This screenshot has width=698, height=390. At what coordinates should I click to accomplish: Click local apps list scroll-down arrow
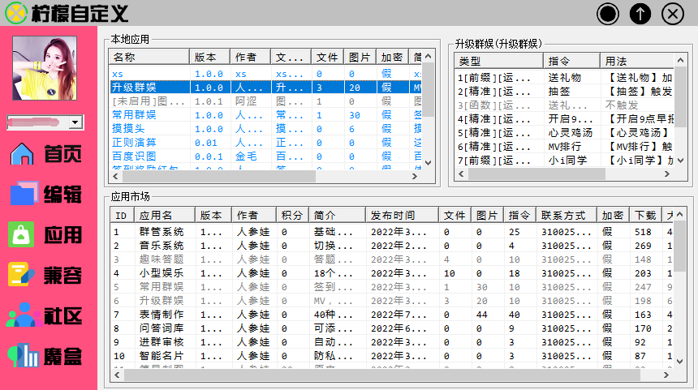tap(429, 163)
